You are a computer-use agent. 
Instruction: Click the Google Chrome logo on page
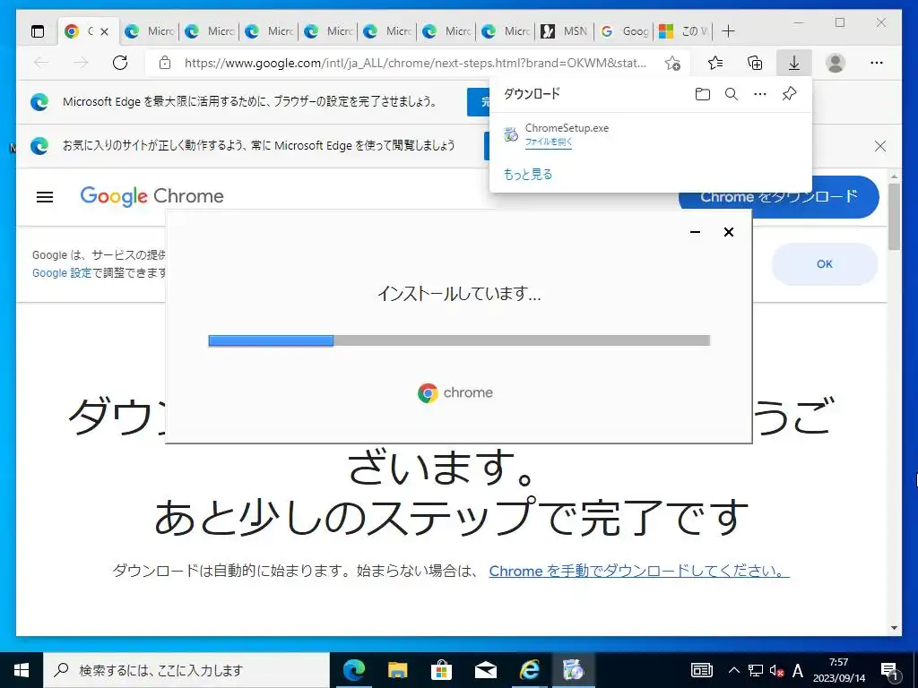click(x=152, y=196)
